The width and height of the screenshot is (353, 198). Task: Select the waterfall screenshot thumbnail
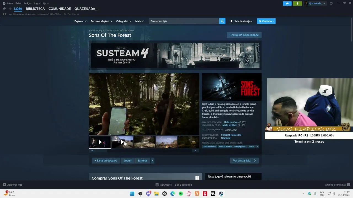point(144,142)
